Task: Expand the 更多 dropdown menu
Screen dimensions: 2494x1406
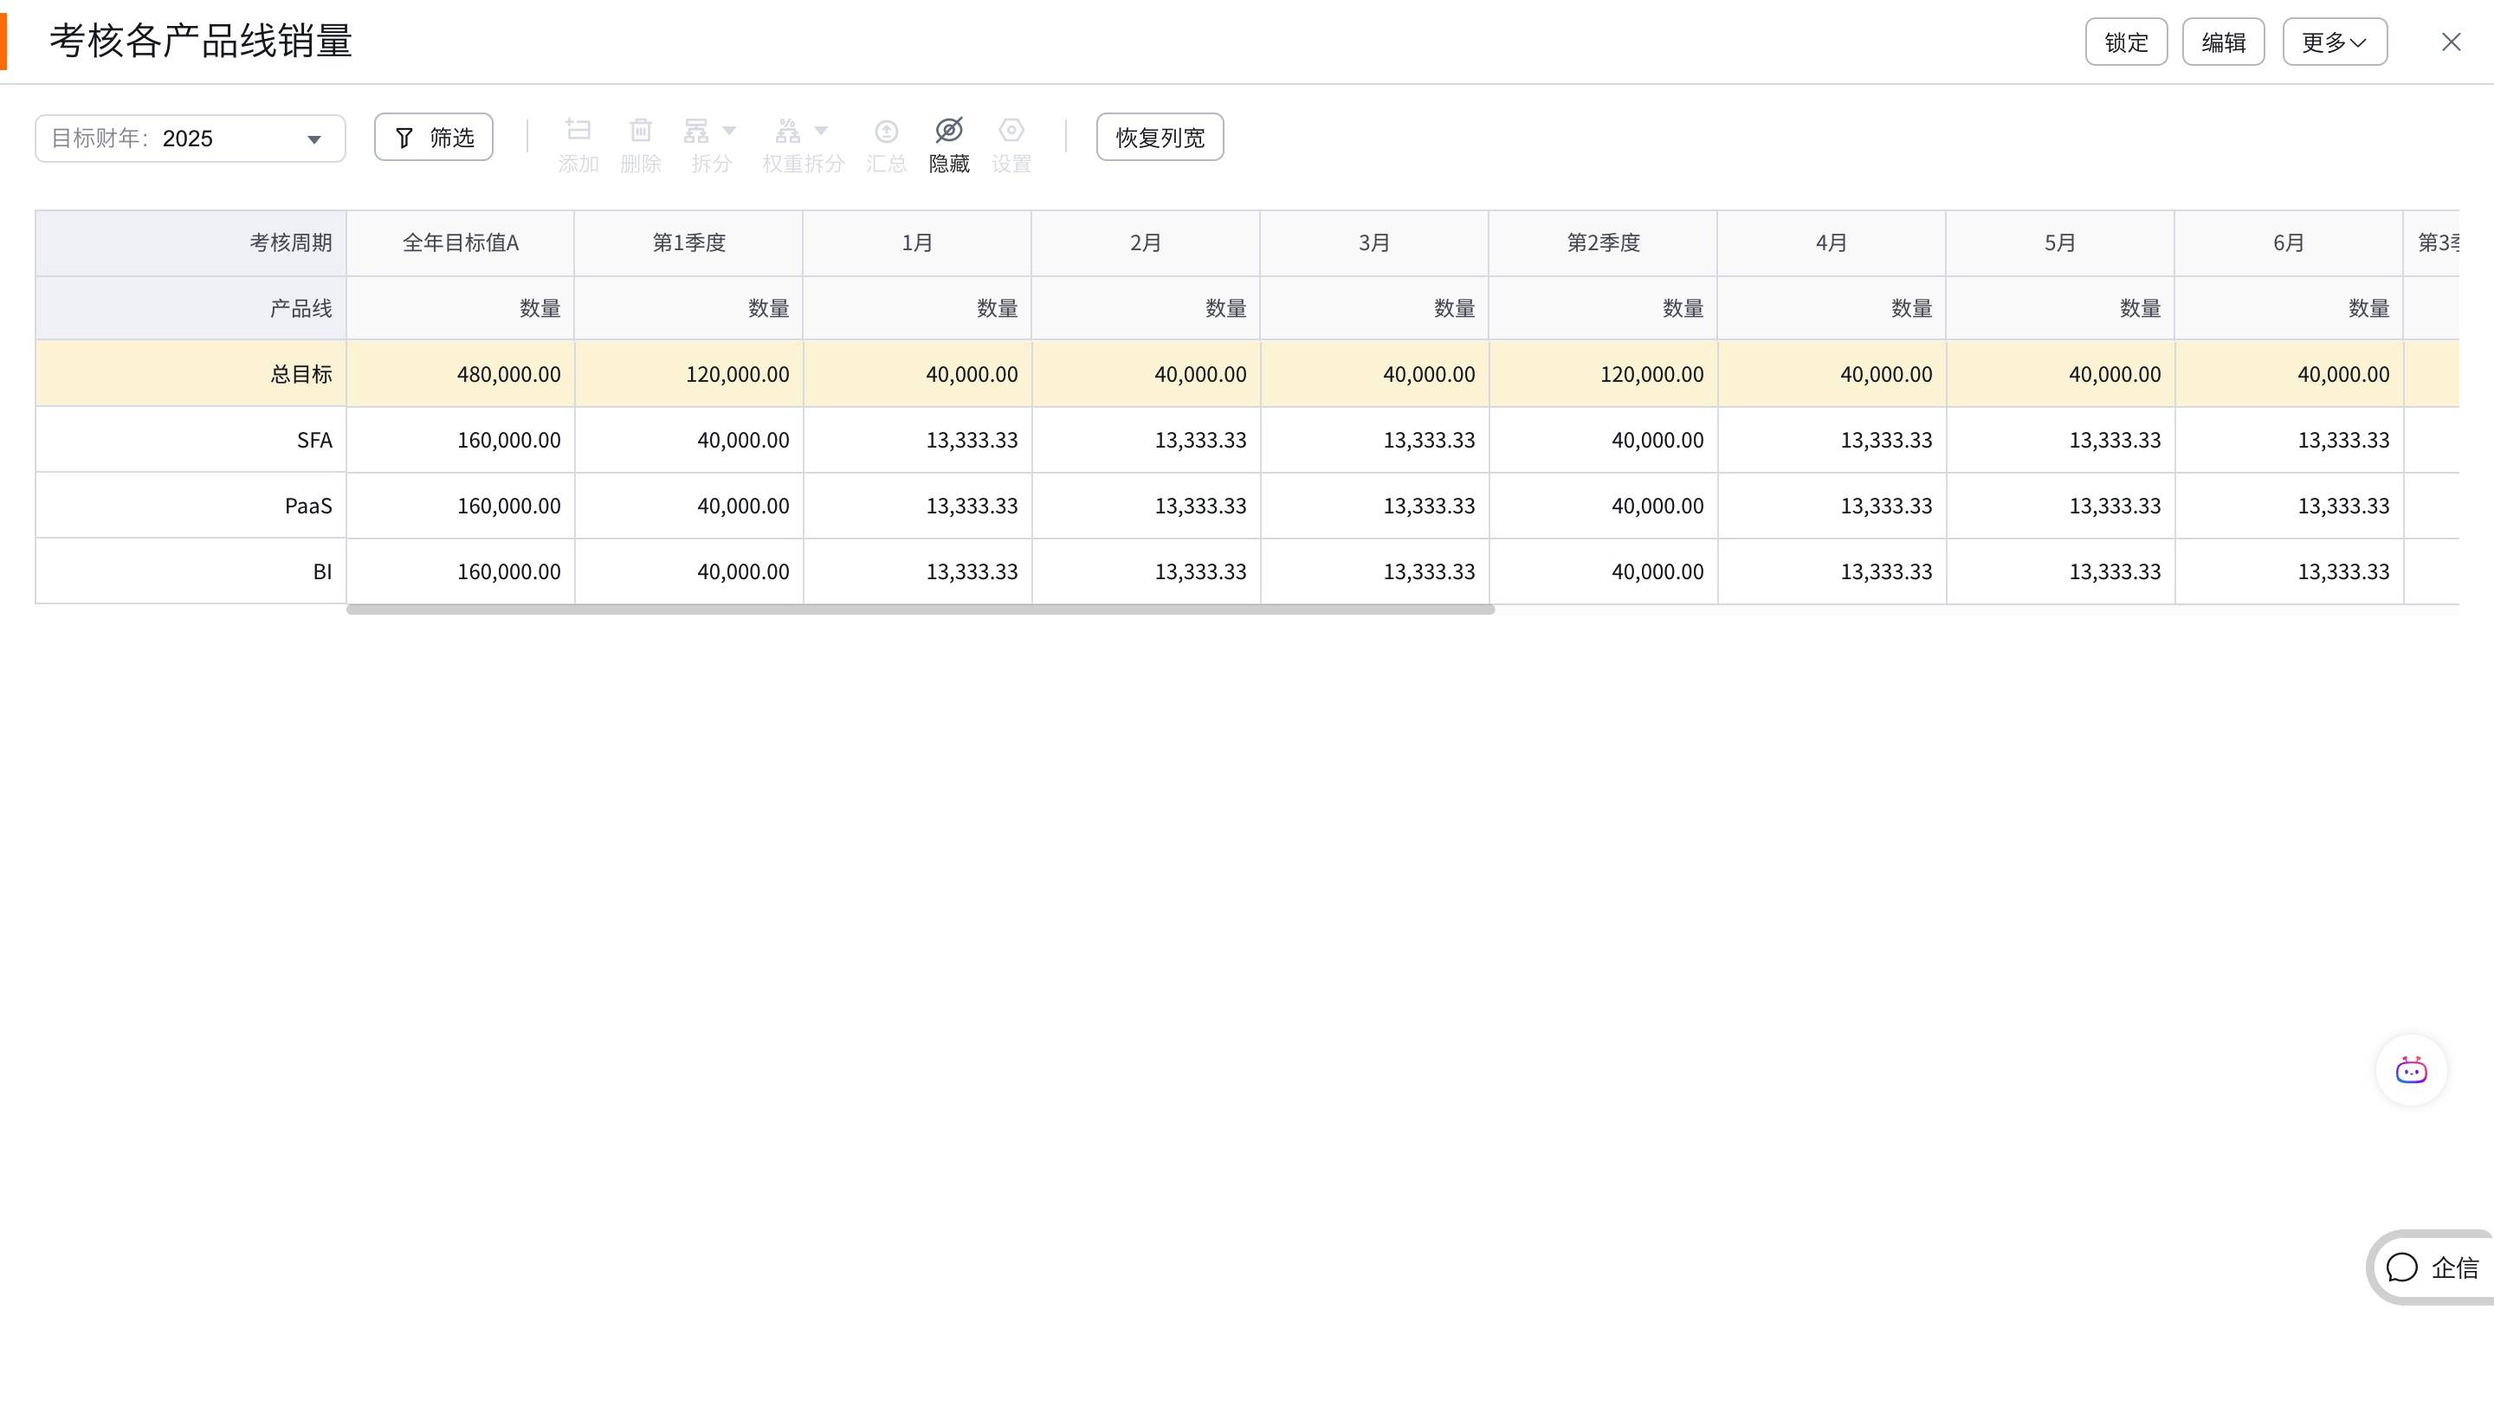Action: coord(2335,42)
